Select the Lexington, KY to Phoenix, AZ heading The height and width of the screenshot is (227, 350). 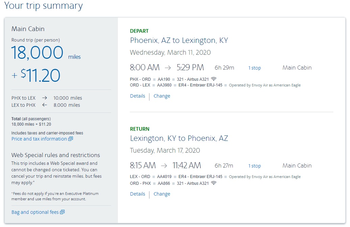click(179, 138)
